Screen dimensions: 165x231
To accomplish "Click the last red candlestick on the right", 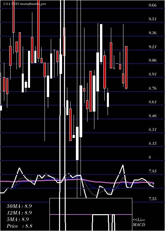I will [126, 67].
